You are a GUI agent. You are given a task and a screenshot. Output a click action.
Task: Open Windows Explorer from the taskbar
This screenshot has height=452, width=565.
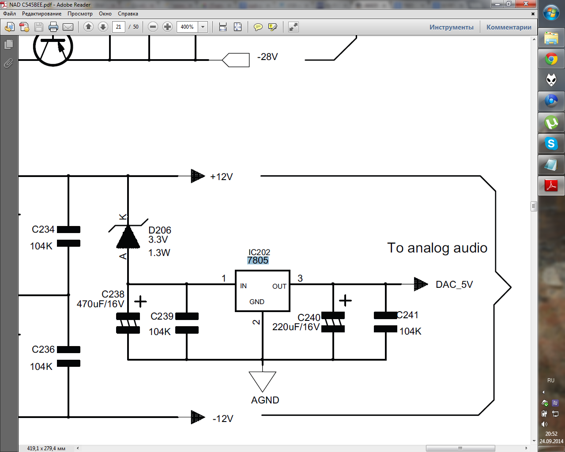[x=551, y=38]
